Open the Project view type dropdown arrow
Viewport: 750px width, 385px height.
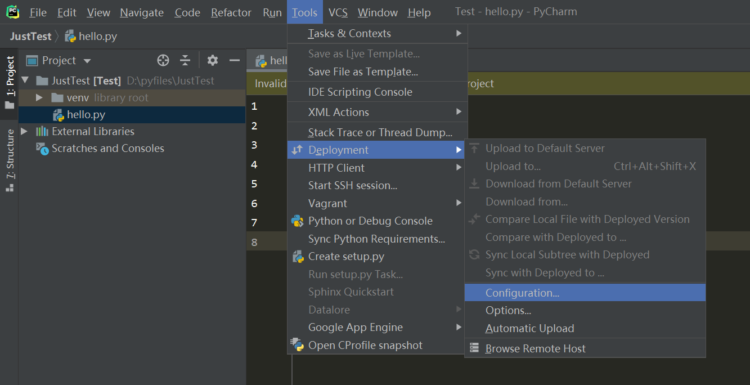pos(87,61)
